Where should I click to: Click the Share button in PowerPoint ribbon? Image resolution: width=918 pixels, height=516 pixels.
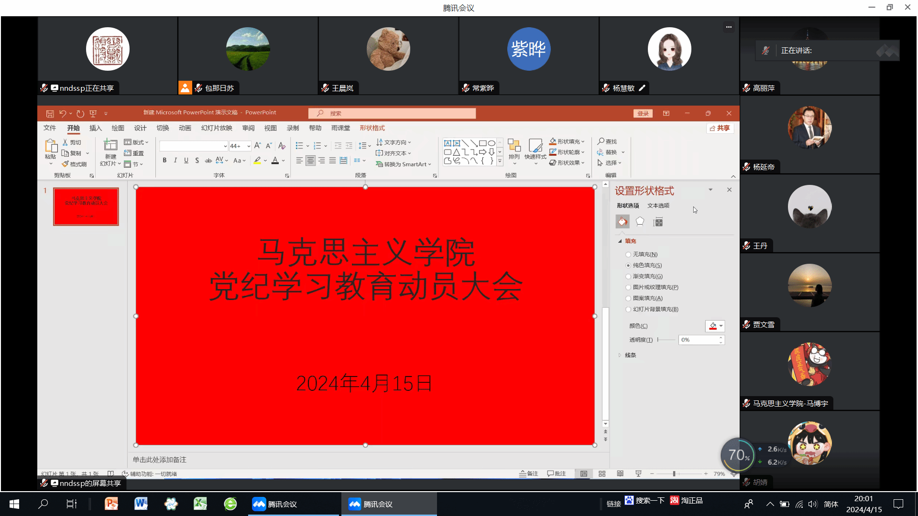coord(720,128)
